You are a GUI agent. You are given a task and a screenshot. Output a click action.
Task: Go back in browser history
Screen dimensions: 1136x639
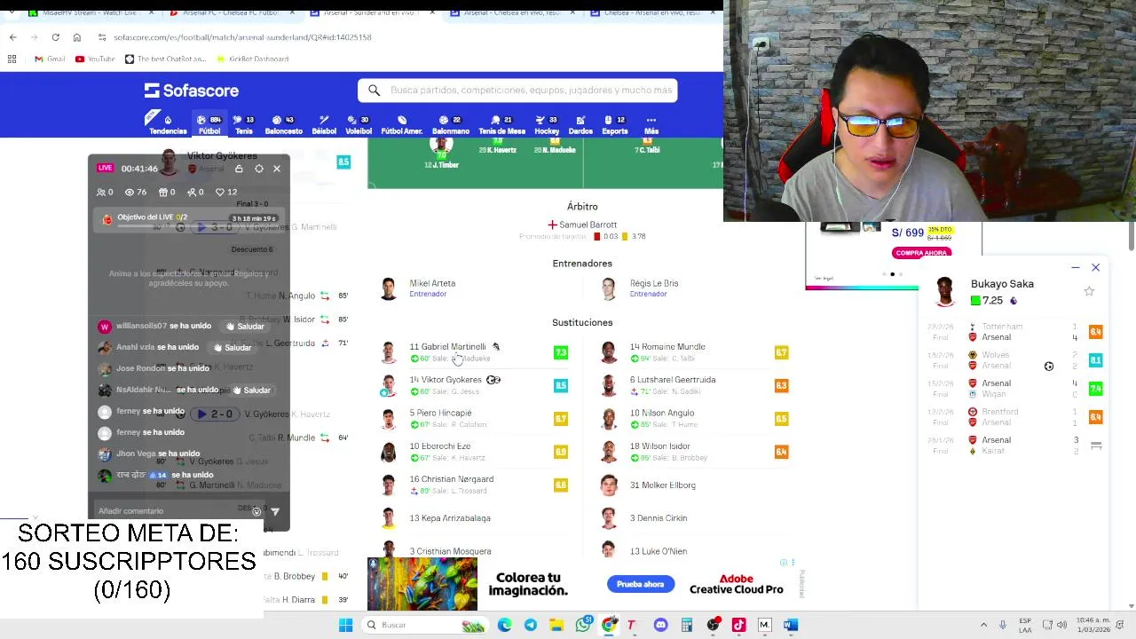12,37
